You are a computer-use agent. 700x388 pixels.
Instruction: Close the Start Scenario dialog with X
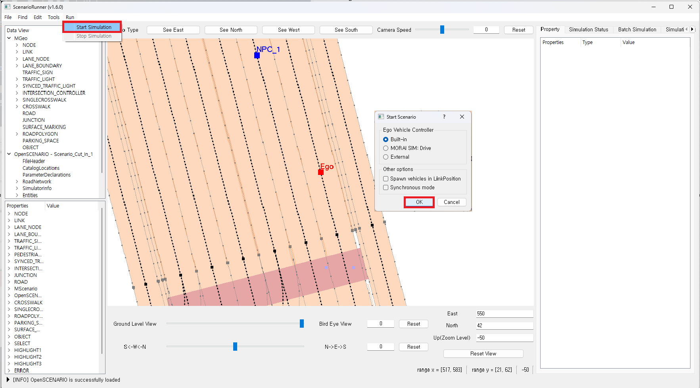[462, 117]
